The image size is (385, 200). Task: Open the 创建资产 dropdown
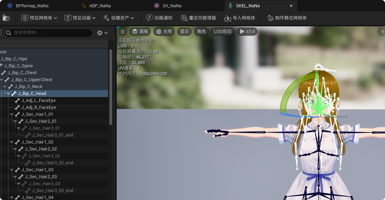(x=118, y=18)
